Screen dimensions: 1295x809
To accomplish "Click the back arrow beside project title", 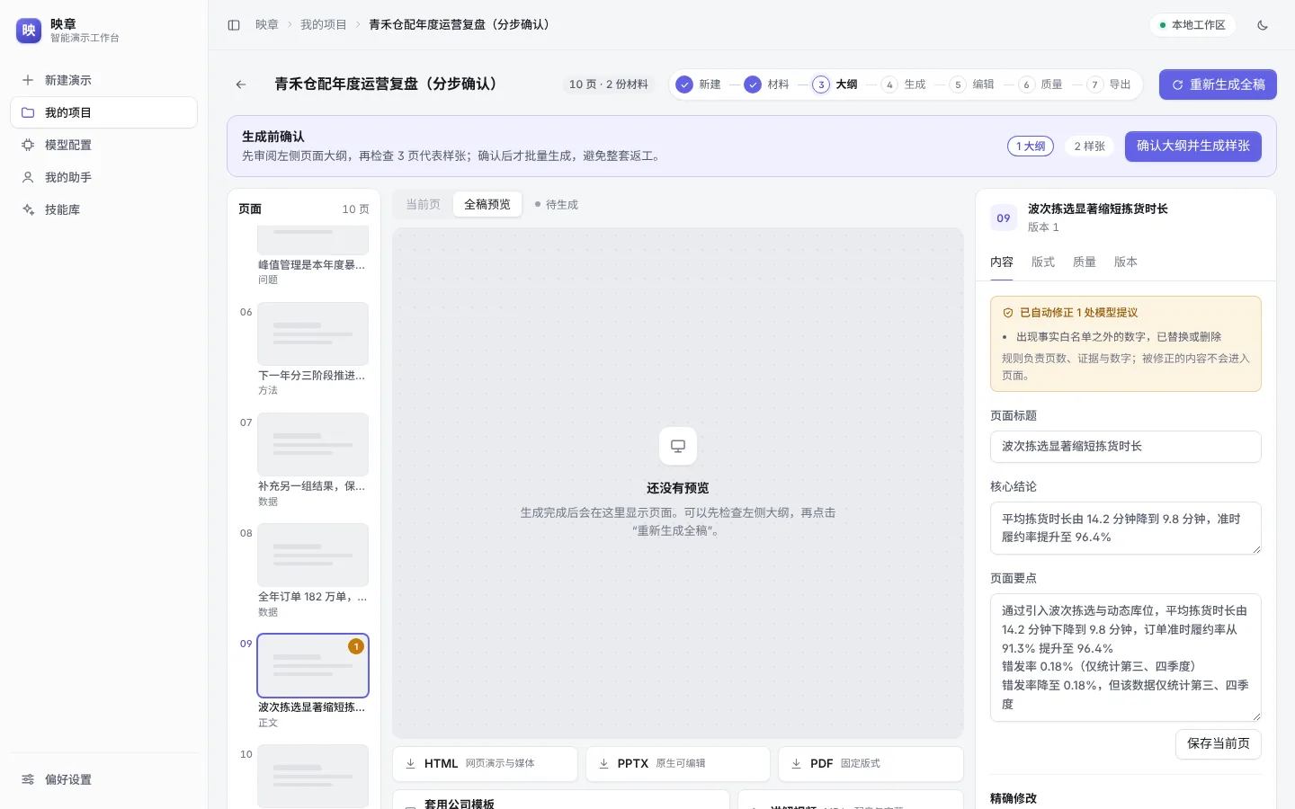I will click(x=241, y=84).
